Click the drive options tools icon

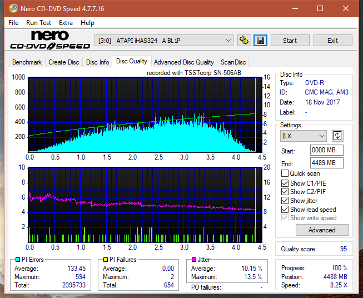point(244,41)
